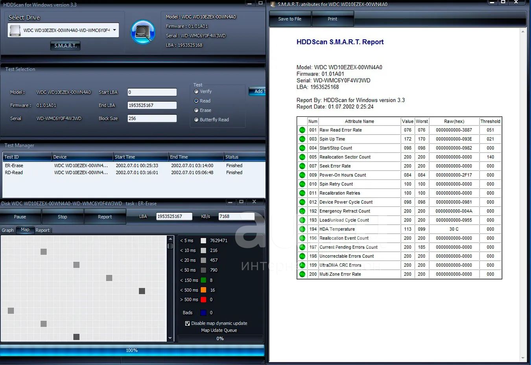The height and width of the screenshot is (365, 531).
Task: Switch to the Graph tab
Action: pyautogui.click(x=8, y=230)
